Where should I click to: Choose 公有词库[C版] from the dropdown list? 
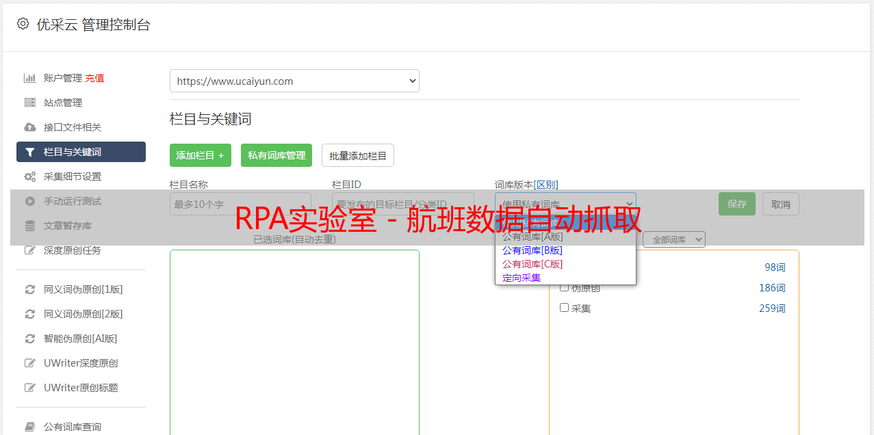[x=532, y=264]
